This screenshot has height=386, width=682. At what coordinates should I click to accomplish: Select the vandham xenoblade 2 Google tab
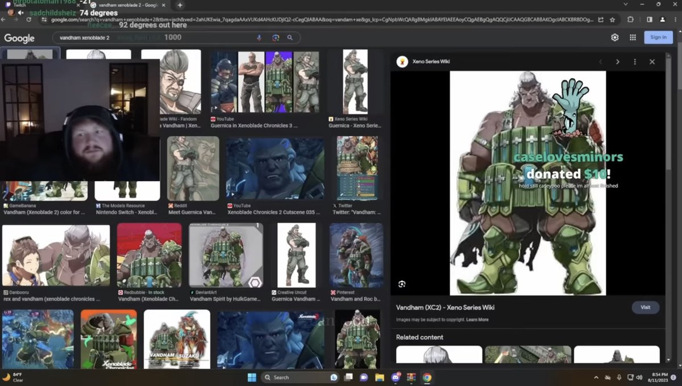click(x=128, y=5)
